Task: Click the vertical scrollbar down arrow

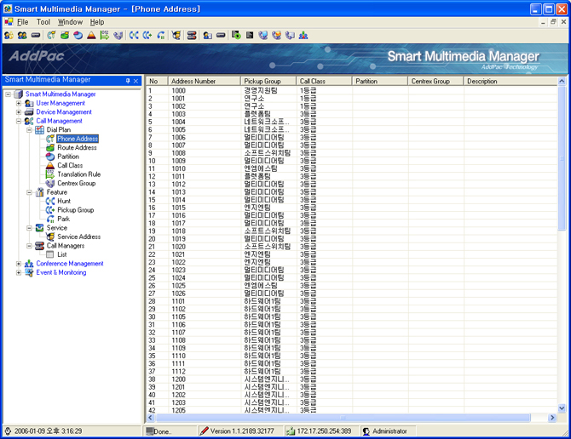Action: [x=562, y=408]
